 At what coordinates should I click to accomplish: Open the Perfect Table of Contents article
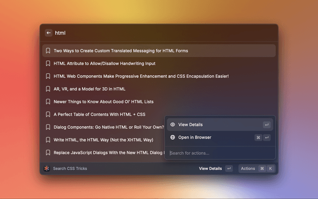[x=99, y=114]
